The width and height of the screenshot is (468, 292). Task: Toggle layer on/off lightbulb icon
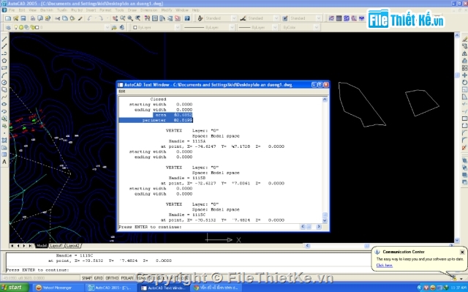click(16, 28)
